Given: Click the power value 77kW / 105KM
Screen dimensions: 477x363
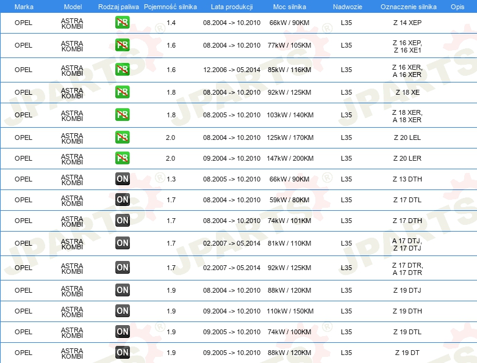Looking at the screenshot, I should point(289,45).
